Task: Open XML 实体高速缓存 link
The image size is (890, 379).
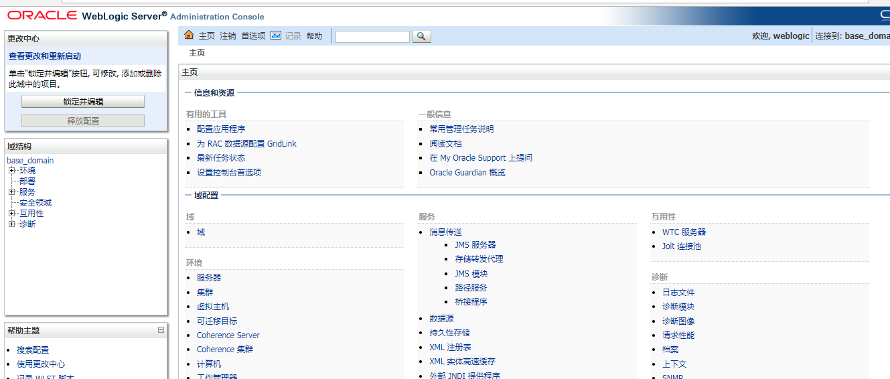Action: [x=462, y=362]
